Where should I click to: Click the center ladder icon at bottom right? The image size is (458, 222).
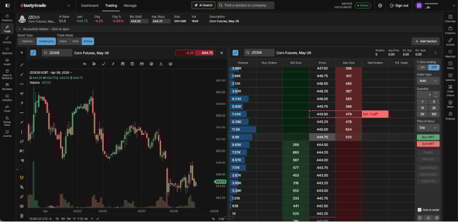(428, 218)
